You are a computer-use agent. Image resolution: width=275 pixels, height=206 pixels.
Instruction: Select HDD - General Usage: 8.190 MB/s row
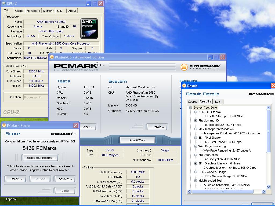[x=225, y=176]
